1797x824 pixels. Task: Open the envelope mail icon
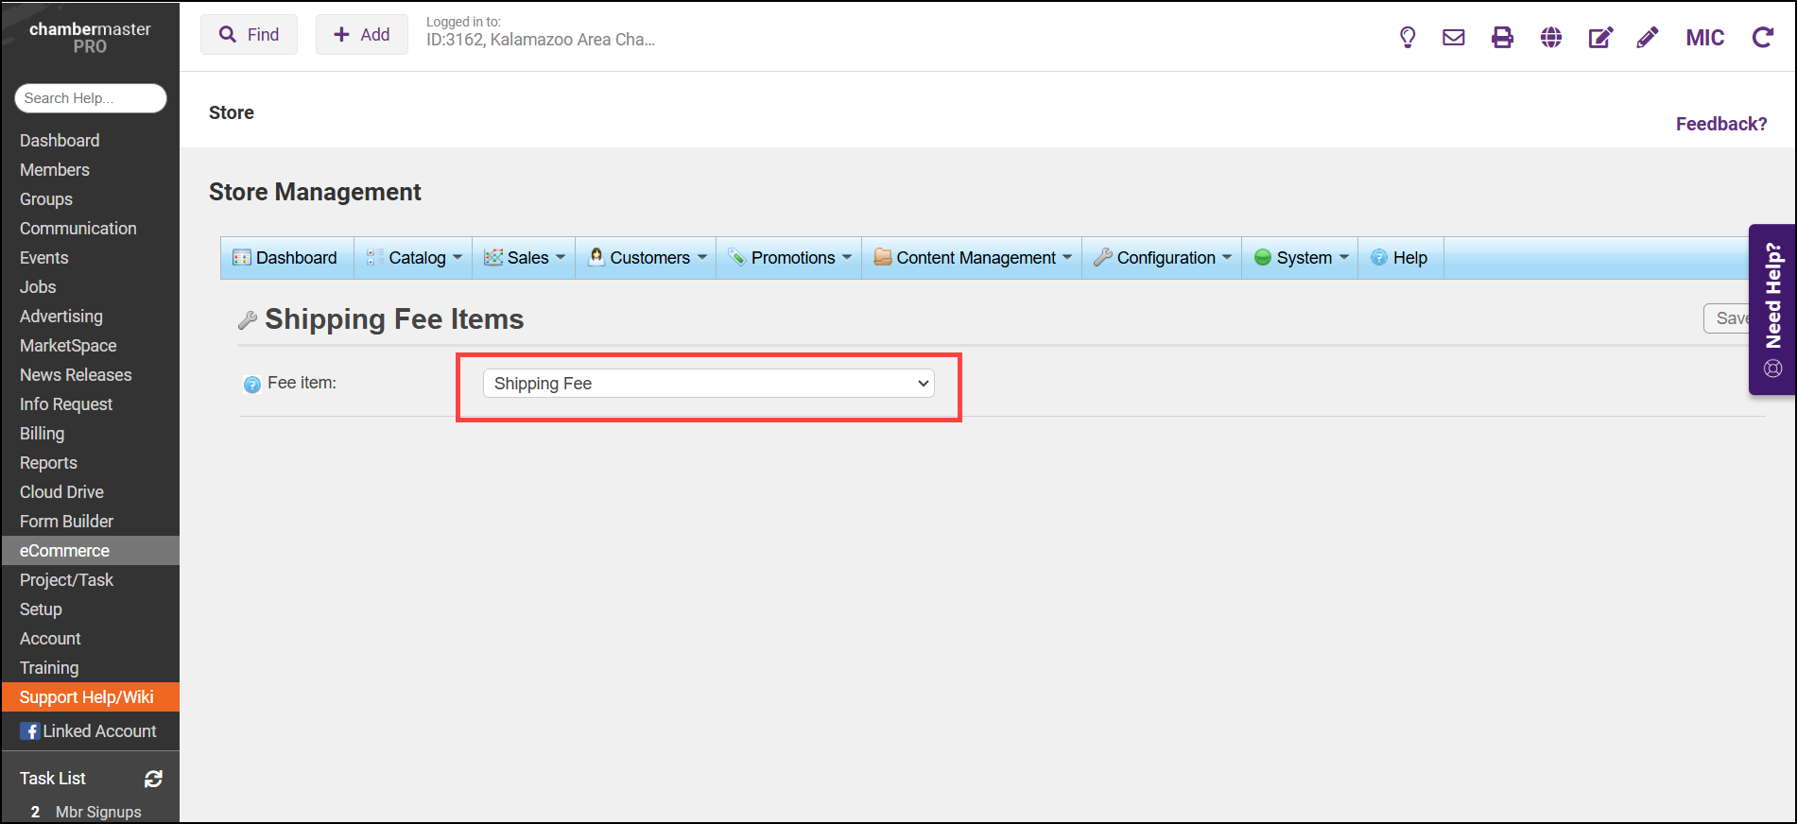(x=1453, y=38)
